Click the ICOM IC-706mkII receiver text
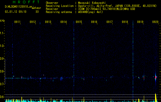 [x=106, y=9]
